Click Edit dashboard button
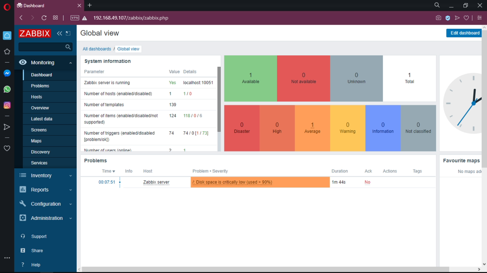This screenshot has width=487, height=273. (x=465, y=33)
